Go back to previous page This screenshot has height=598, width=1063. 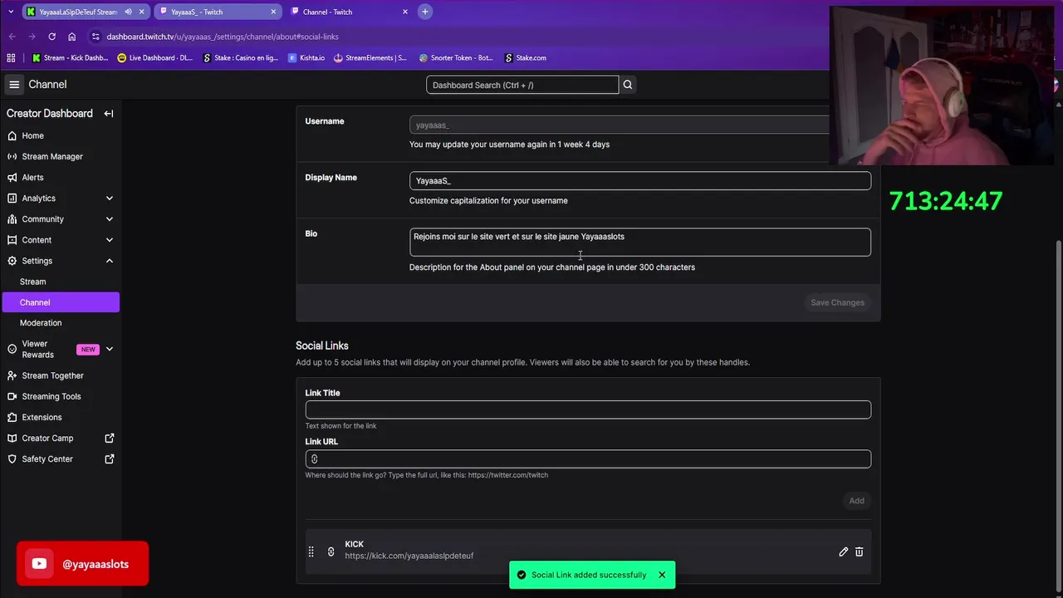coord(12,37)
